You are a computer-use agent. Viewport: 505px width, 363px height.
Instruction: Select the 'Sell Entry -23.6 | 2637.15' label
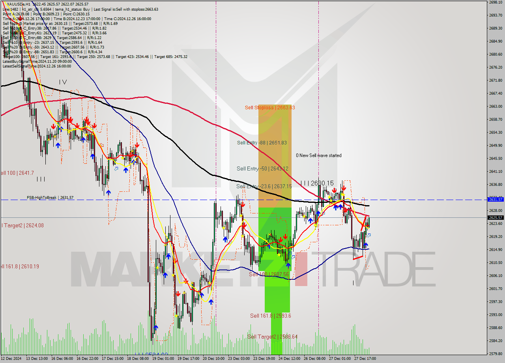(264, 186)
